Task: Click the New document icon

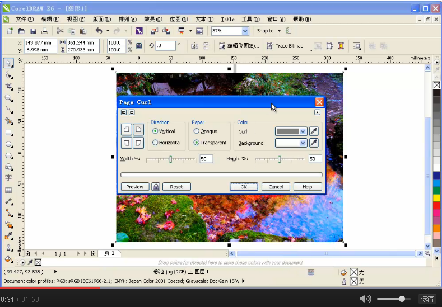Action: pos(10,31)
